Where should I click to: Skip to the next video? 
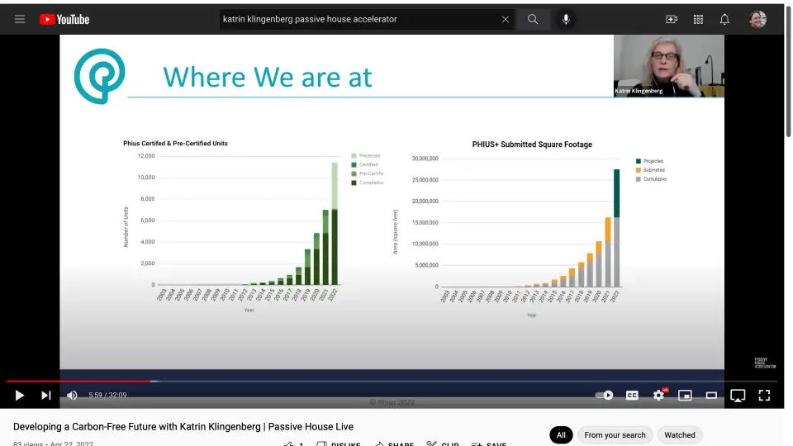(46, 396)
